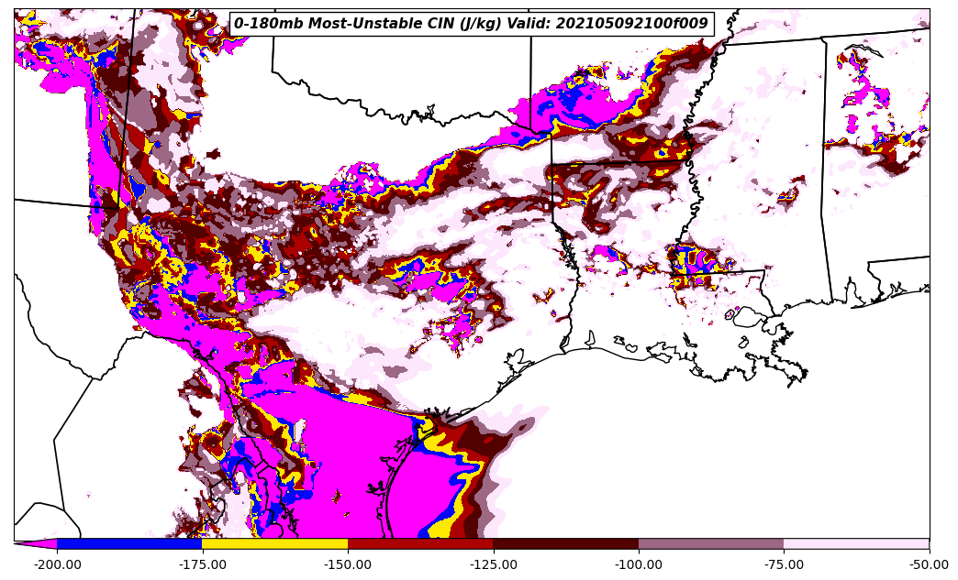The image size is (958, 580).
Task: Click the mauve colorbar segment
Action: pyautogui.click(x=711, y=544)
